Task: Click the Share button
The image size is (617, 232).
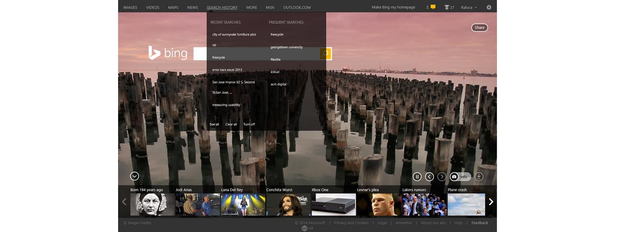Action: 479,28
